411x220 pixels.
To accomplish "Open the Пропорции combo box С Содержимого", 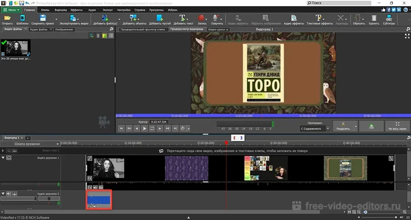I will [x=315, y=129].
